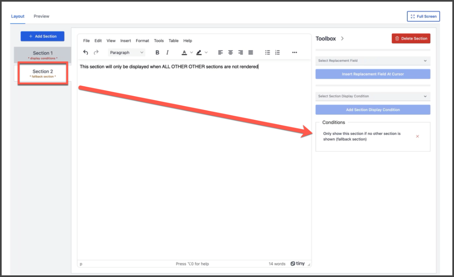Screen dimensions: 454x277
Task: Click the Add Section button
Action: click(x=43, y=36)
